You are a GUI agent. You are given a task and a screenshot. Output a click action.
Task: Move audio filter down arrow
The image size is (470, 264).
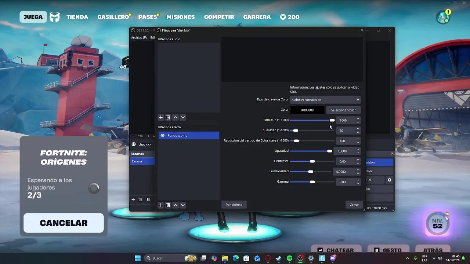coord(183,117)
